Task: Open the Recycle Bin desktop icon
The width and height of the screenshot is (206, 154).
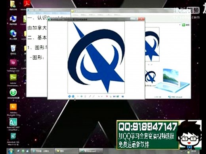Action: [x=13, y=50]
